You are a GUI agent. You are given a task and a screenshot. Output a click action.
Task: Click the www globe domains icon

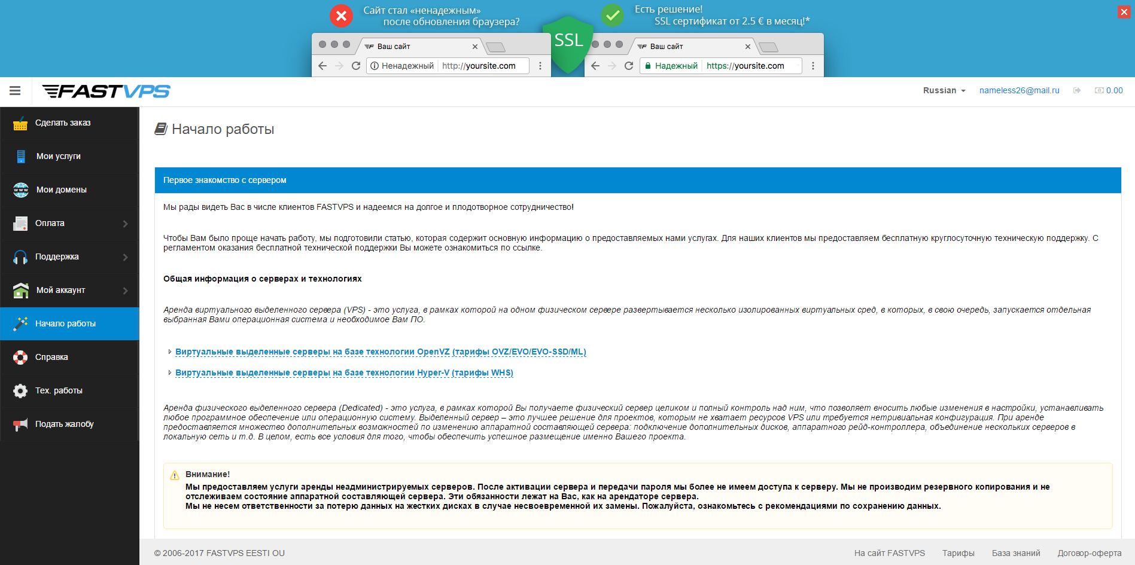click(x=21, y=190)
